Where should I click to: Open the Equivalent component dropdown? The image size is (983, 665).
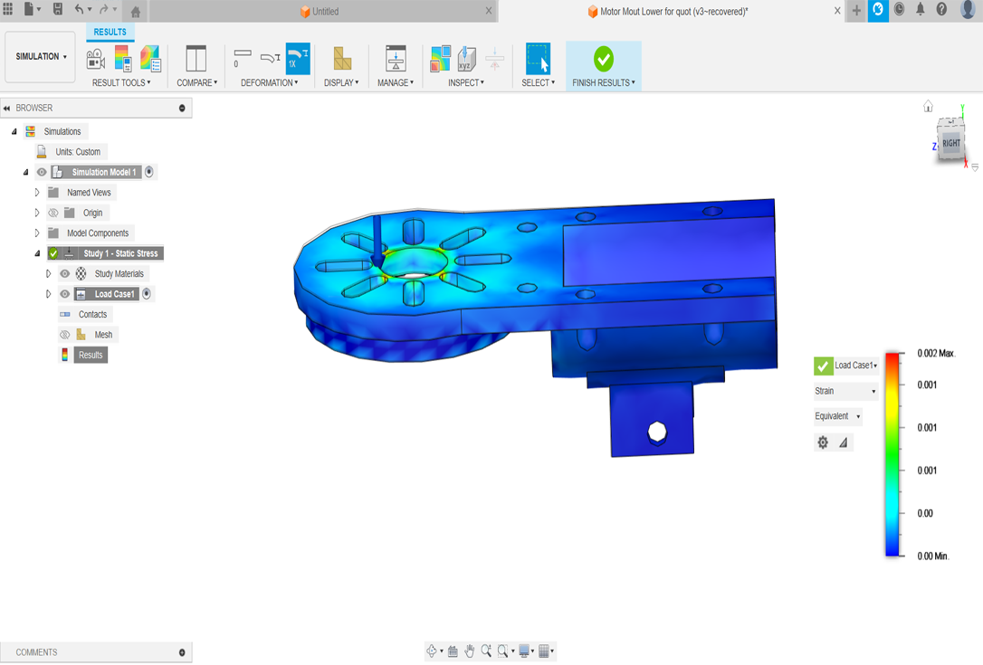[837, 416]
